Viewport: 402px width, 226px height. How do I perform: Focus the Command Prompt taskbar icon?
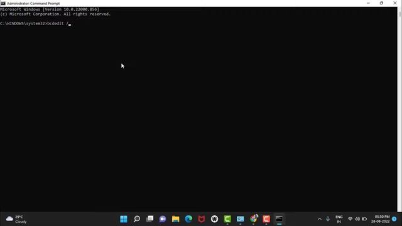pos(279,219)
